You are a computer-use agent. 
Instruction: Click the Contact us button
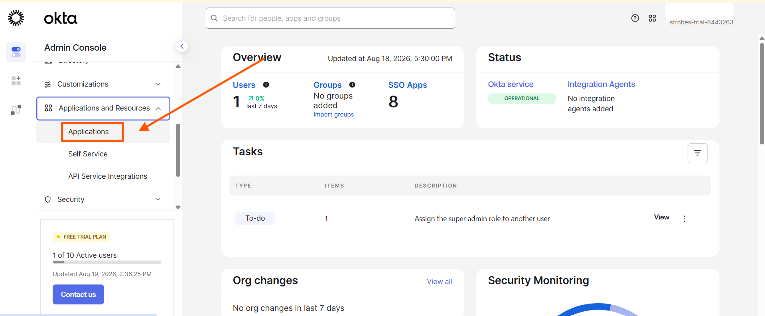(78, 294)
